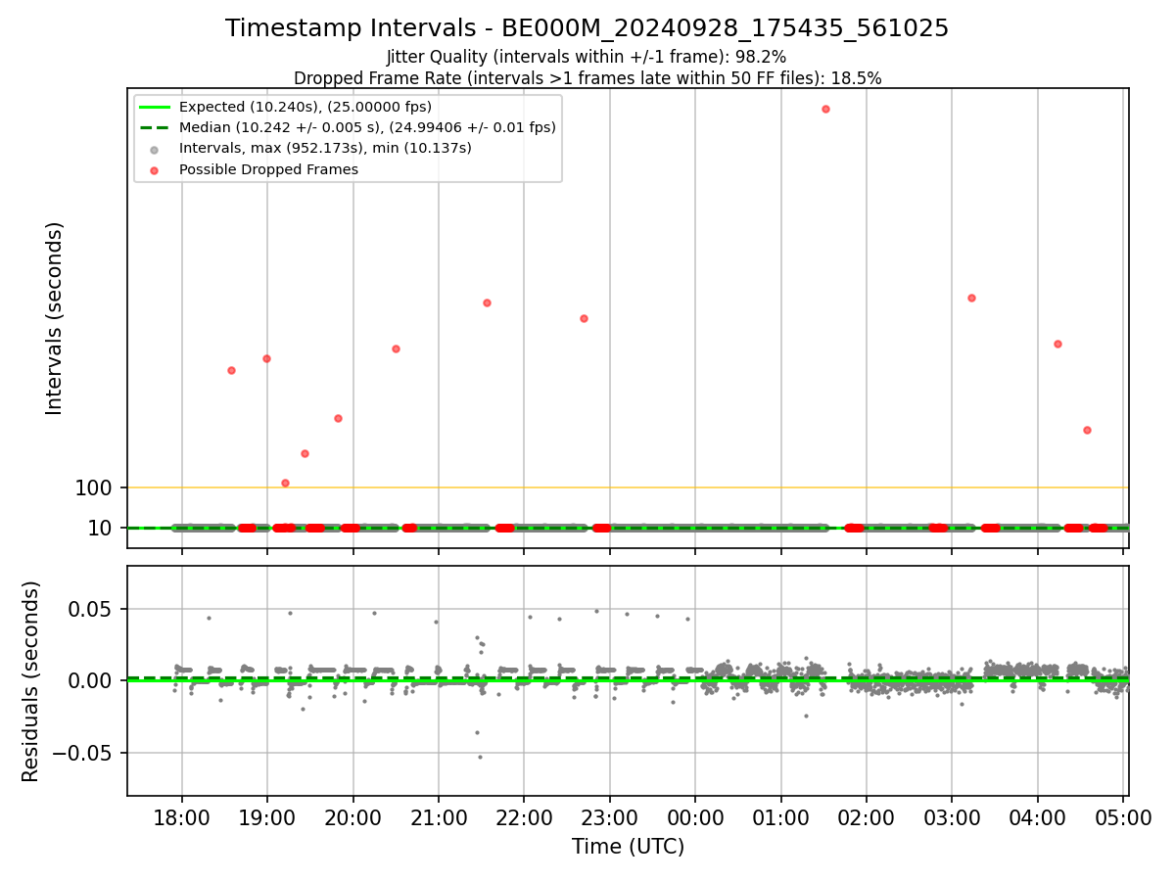This screenshot has height=881, width=1175.
Task: Click legend text starting with "Median (10.242"
Action: [x=367, y=127]
